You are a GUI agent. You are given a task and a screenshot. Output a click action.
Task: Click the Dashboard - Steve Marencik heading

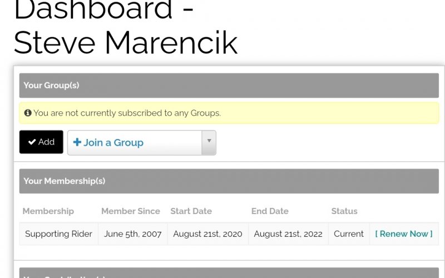(x=125, y=27)
